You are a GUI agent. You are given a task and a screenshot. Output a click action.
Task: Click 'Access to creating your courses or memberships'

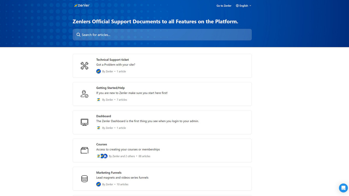pyautogui.click(x=128, y=149)
